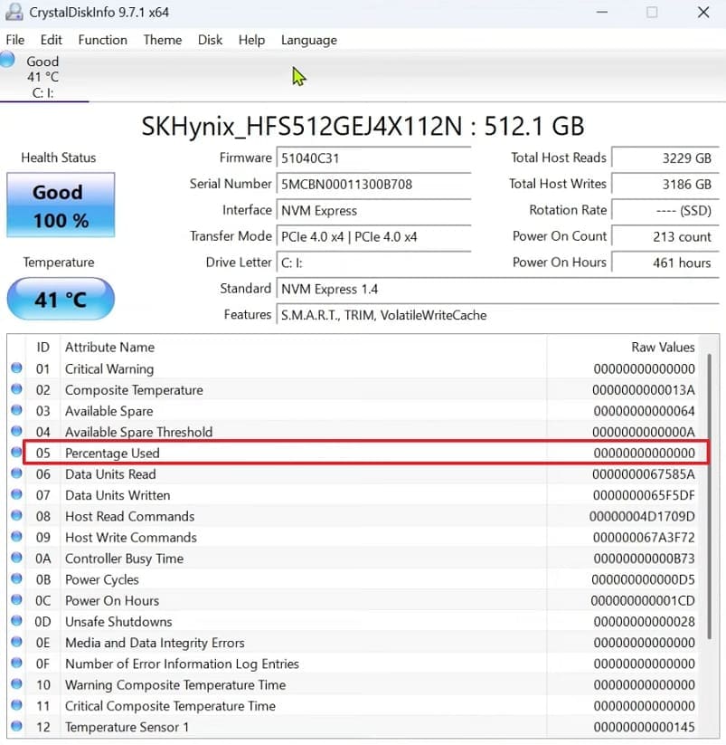Open the Edit menu
Viewport: 726px width, 745px height.
(x=52, y=40)
